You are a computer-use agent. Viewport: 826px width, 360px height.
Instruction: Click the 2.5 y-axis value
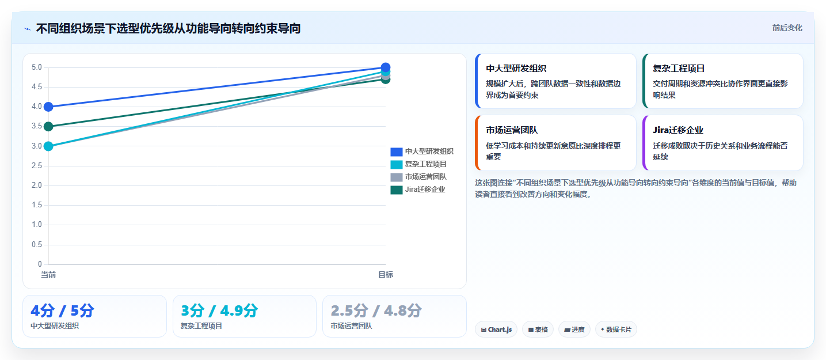(37, 166)
